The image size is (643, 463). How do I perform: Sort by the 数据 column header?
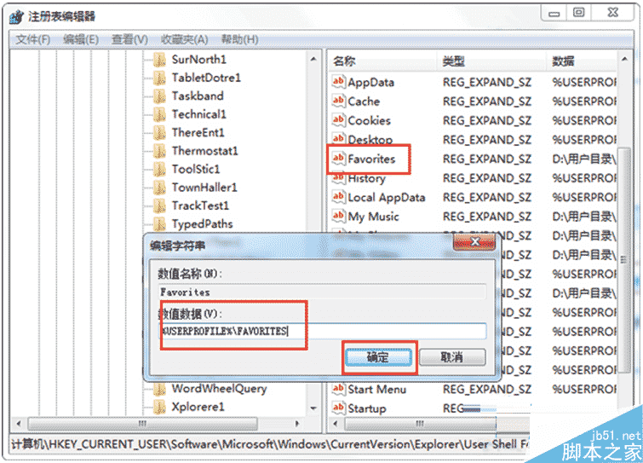[x=582, y=61]
